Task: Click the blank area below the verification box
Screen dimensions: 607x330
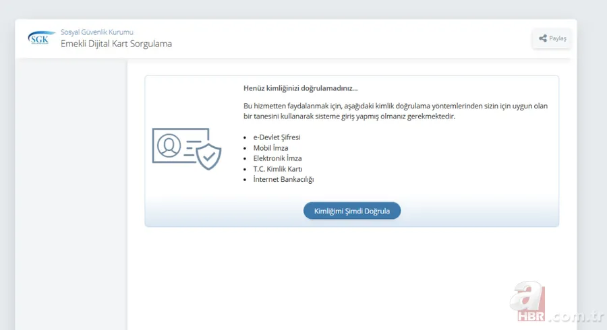Action: 351,276
